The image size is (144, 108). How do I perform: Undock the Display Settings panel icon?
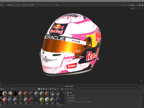140,86
